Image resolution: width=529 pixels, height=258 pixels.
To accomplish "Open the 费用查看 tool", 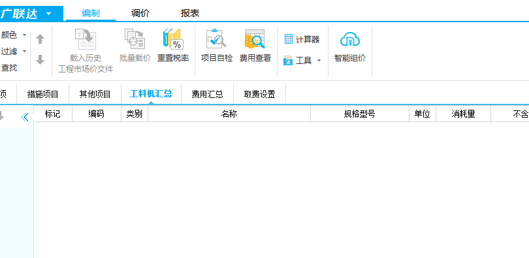I will pos(255,46).
